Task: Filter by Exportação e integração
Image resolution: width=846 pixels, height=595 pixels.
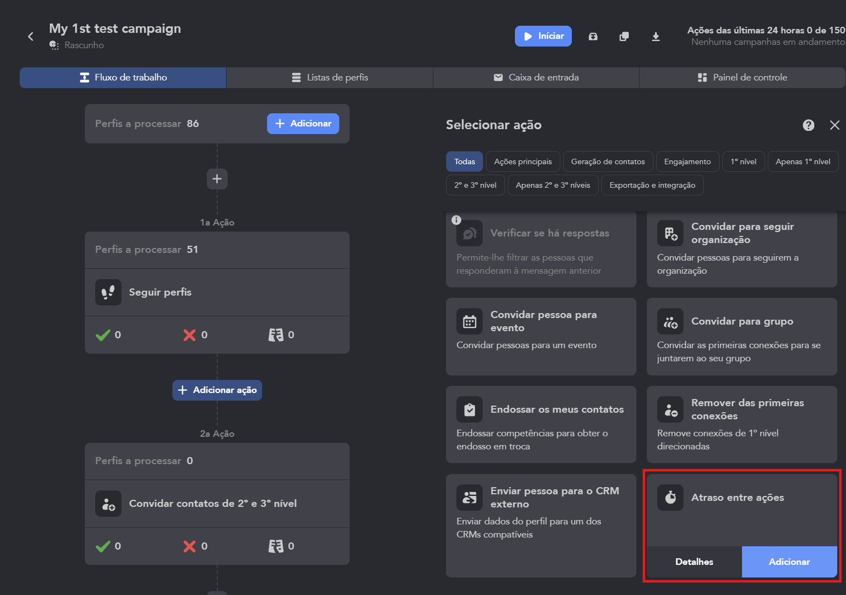Action: tap(652, 185)
